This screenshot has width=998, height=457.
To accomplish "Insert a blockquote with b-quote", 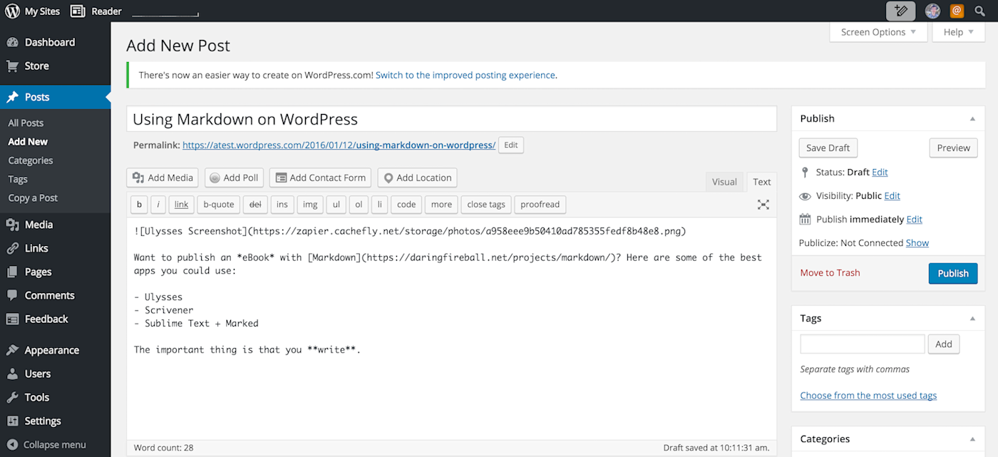I will [219, 204].
